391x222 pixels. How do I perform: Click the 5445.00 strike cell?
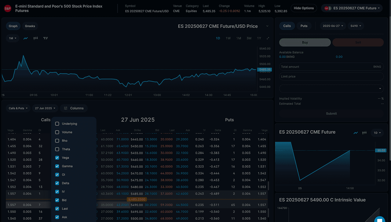[x=137, y=139]
